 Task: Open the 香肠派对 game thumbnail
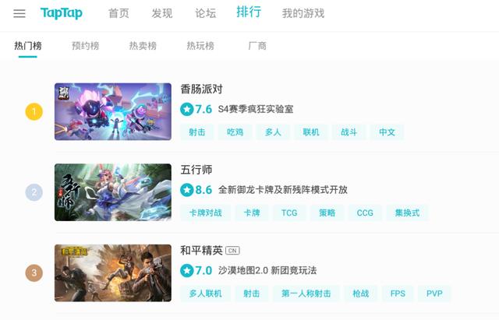click(113, 111)
